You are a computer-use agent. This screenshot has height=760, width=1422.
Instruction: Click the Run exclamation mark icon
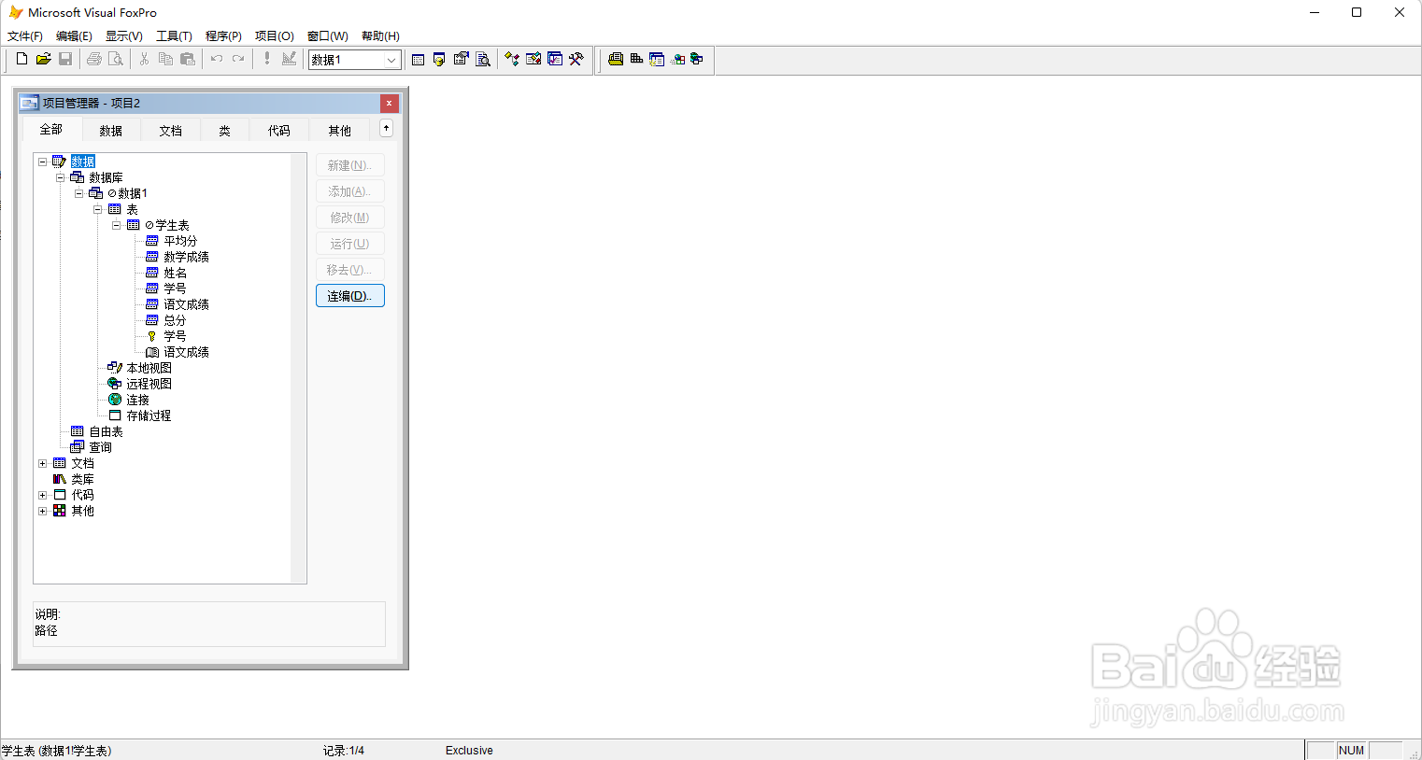pyautogui.click(x=267, y=59)
